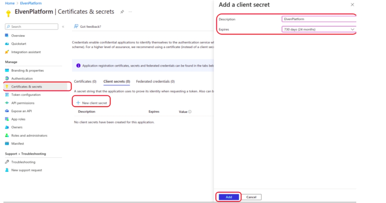Click Cancel in the client secret panel
Image resolution: width=386 pixels, height=203 pixels.
251,197
